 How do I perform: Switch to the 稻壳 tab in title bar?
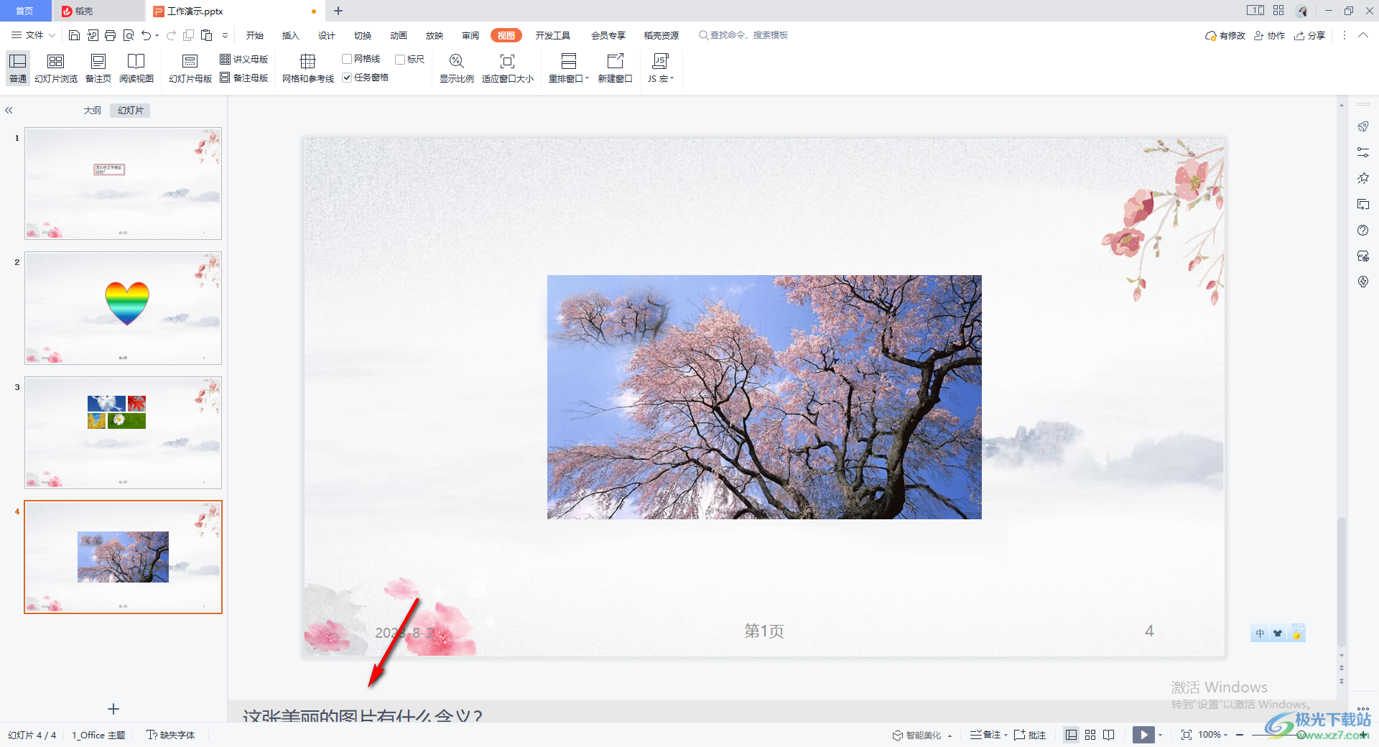(98, 11)
